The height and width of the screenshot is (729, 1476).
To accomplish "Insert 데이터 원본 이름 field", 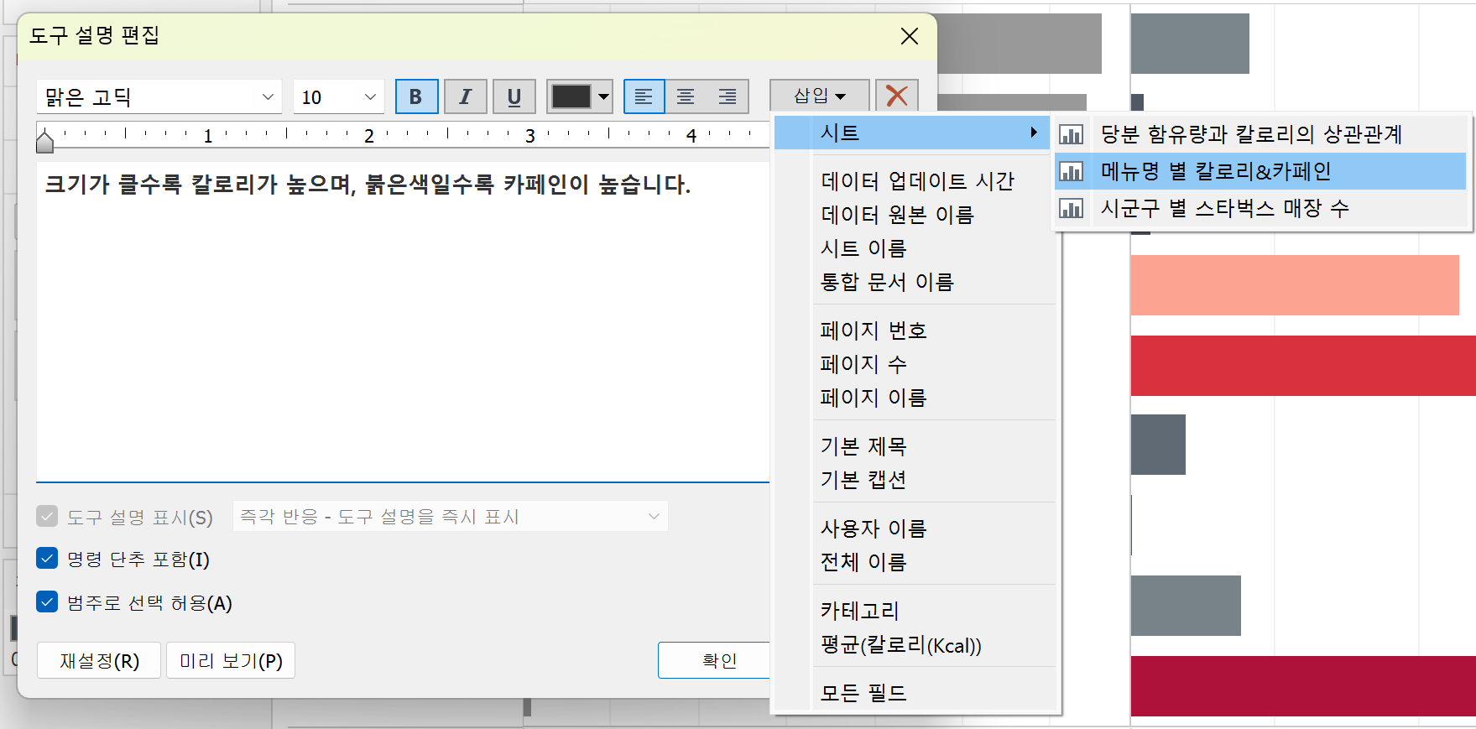I will [x=897, y=215].
